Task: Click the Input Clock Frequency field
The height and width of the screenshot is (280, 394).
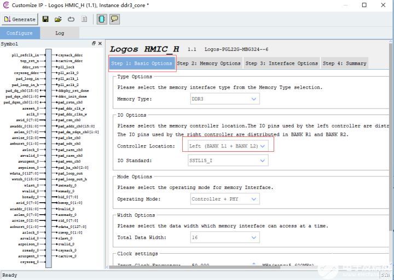Action: pyautogui.click(x=225, y=265)
